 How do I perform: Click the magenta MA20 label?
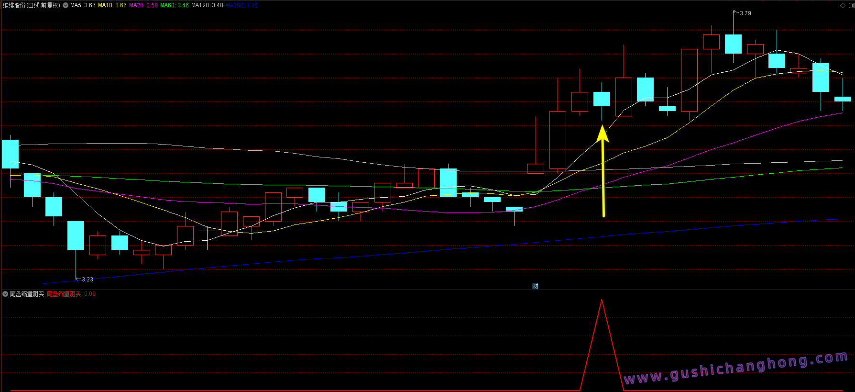coord(143,6)
